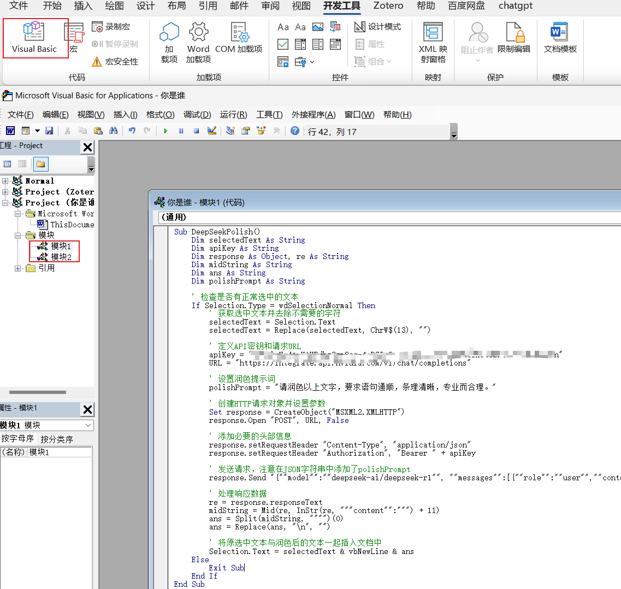The image size is (621, 589).
Task: Click the Project pane horizontal scrollbar
Action: (38, 392)
